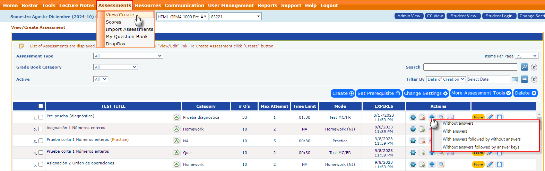Click into the Search text field

[470, 67]
